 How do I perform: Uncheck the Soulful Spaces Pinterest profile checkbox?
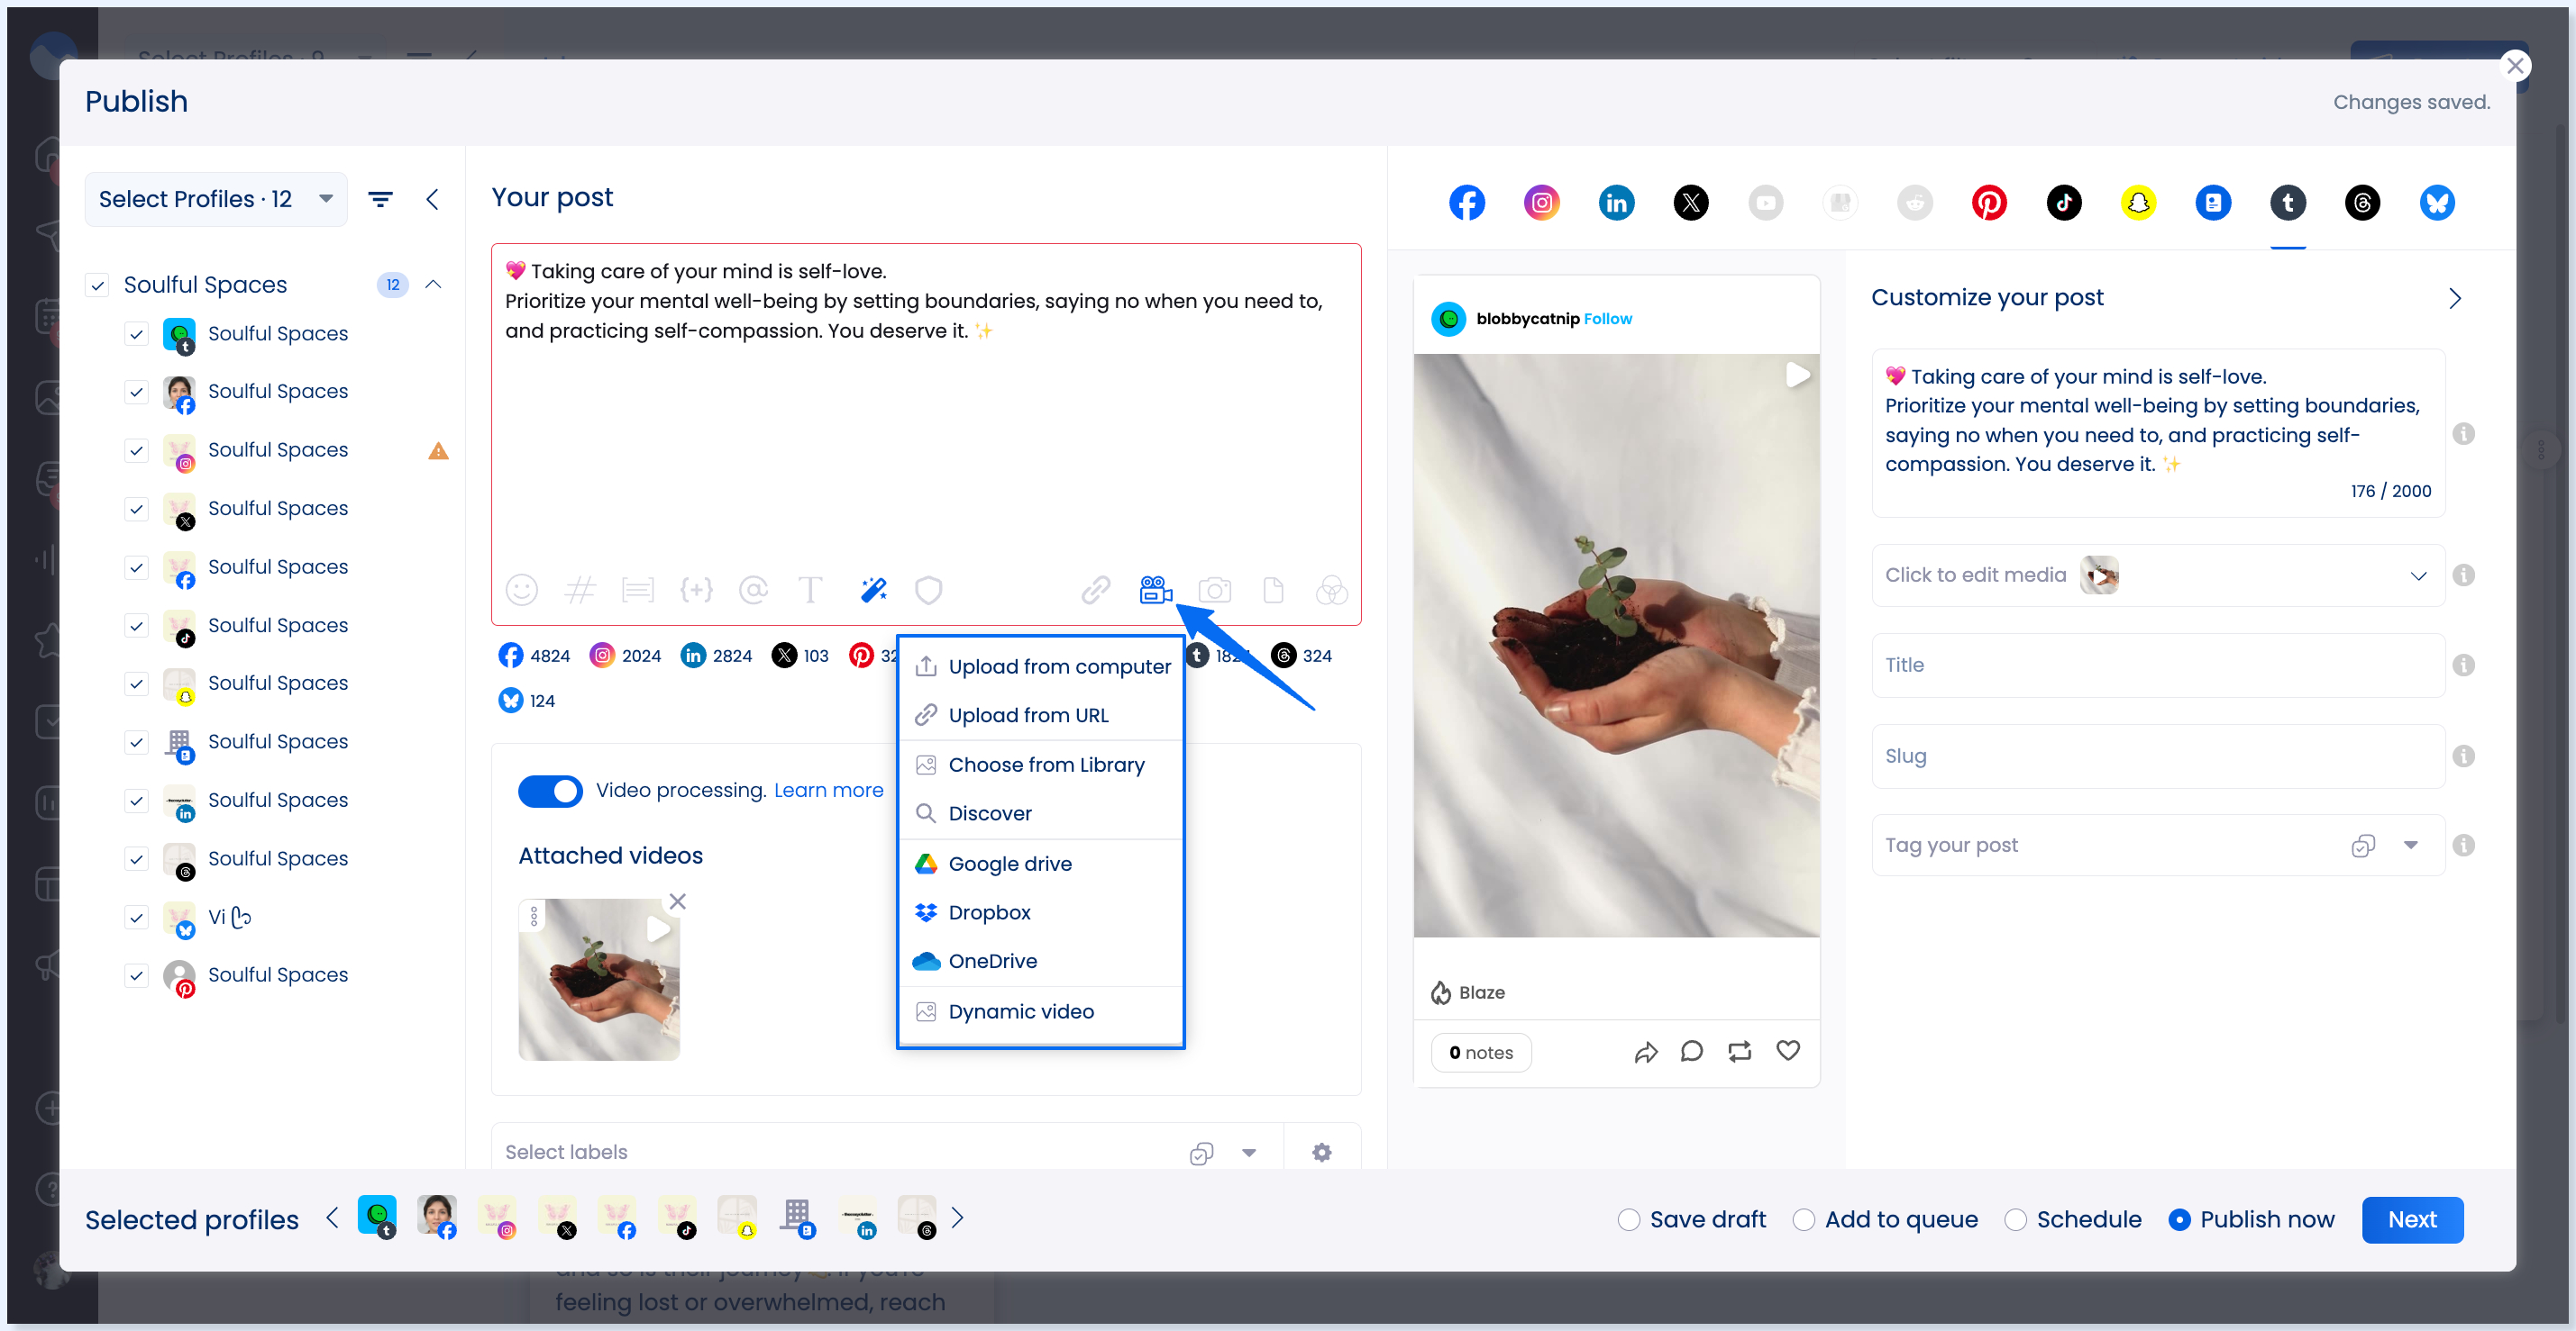(x=137, y=975)
